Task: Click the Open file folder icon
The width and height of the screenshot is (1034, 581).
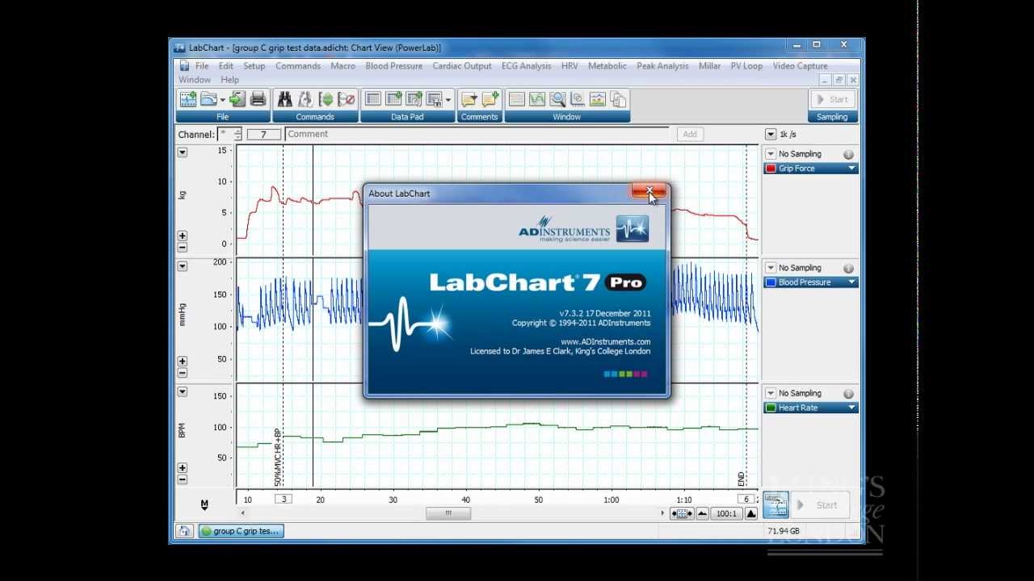Action: point(209,99)
